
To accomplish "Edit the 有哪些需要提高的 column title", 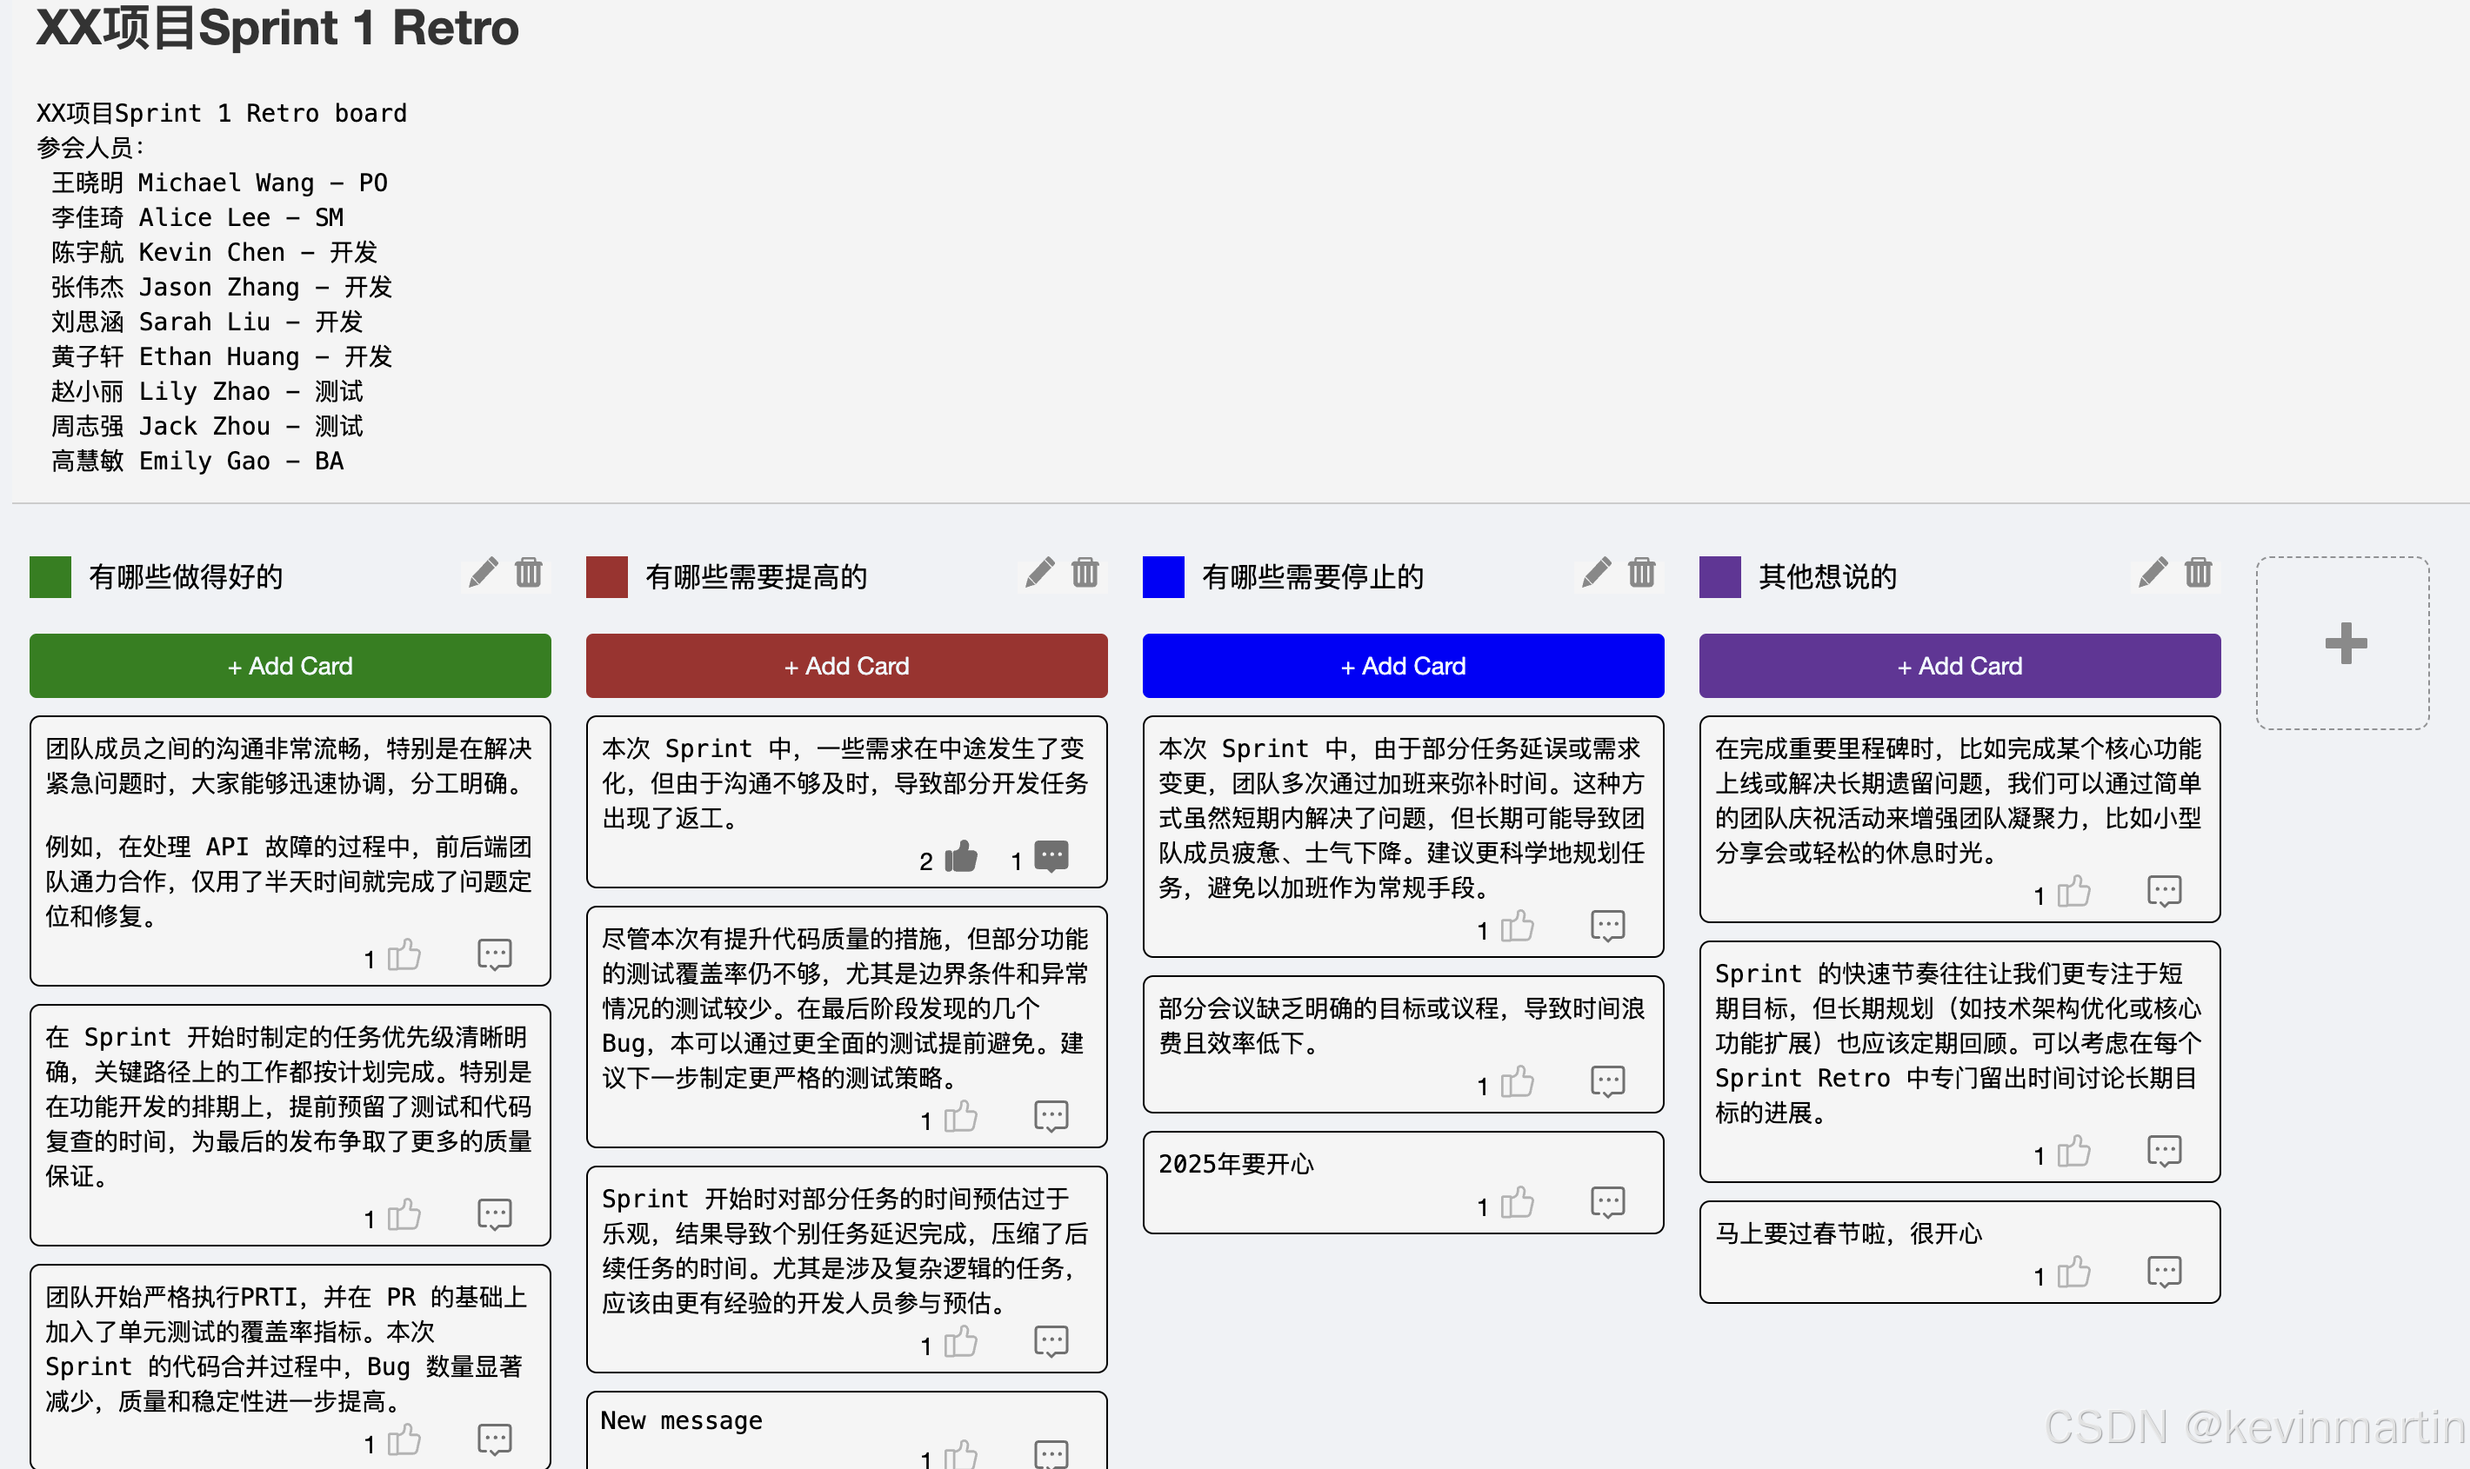I will 1039,573.
